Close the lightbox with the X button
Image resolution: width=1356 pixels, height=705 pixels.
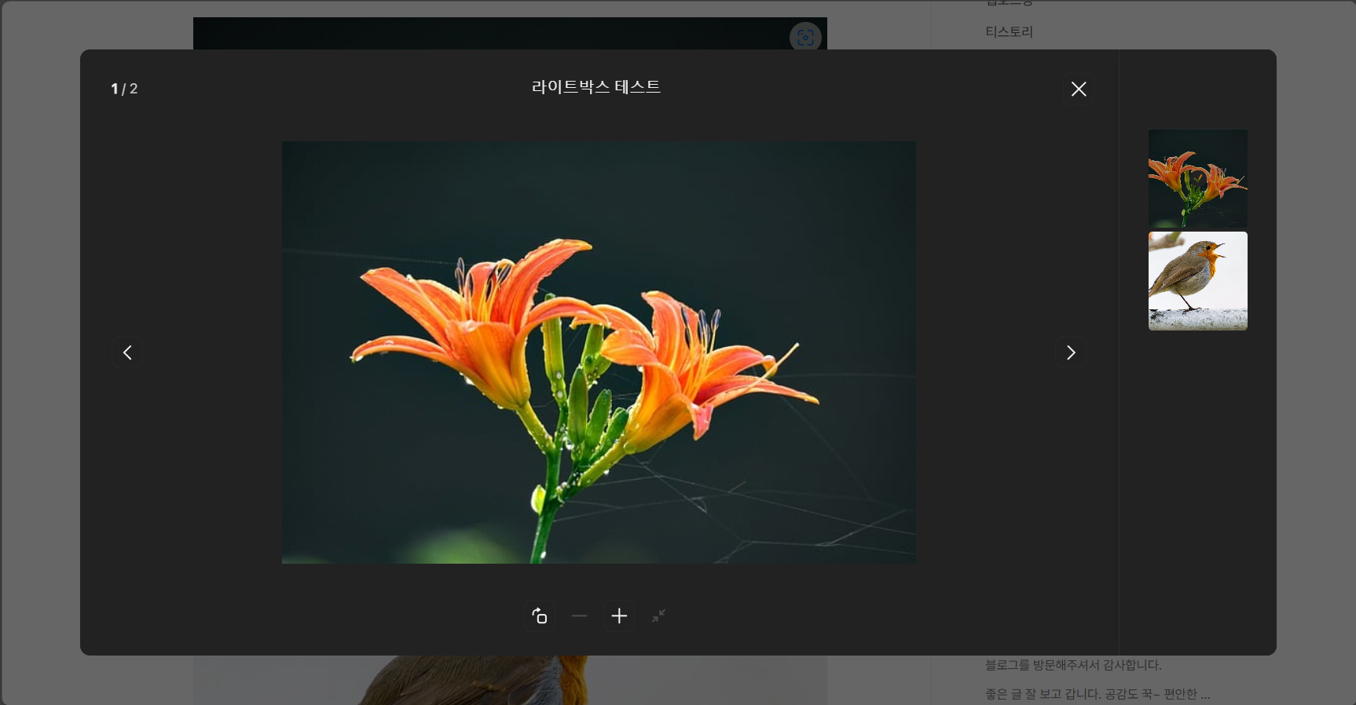click(1079, 89)
